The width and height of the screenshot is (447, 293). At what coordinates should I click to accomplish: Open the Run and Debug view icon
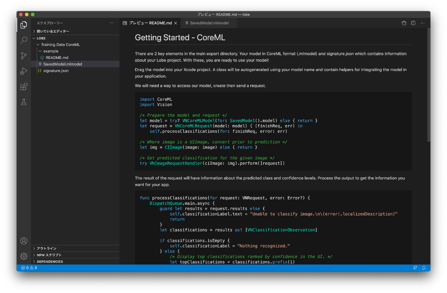pos(24,71)
